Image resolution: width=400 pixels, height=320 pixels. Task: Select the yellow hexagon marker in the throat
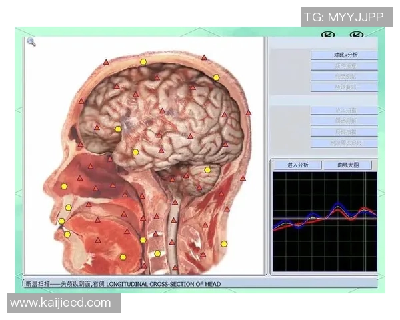(143, 240)
